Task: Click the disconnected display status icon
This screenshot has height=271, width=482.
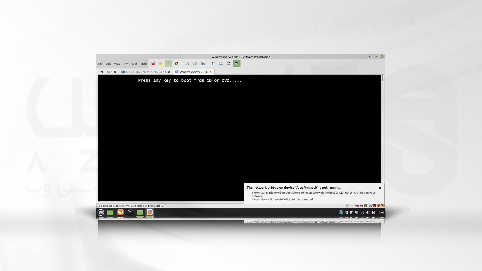Action: tap(374, 206)
